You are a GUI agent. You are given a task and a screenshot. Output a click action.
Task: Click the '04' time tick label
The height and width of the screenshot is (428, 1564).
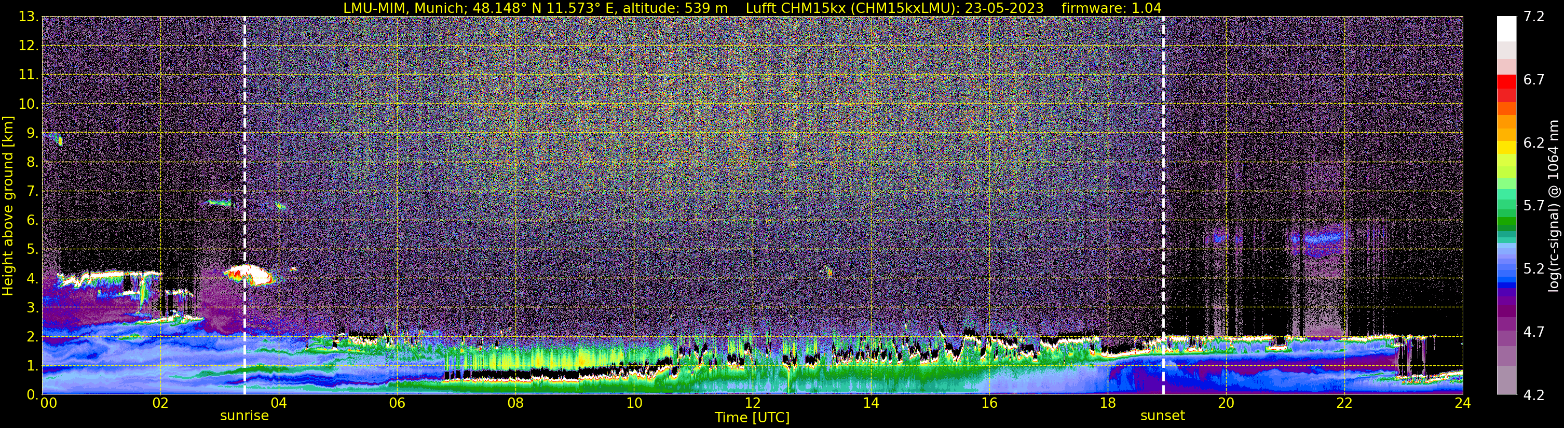point(279,403)
